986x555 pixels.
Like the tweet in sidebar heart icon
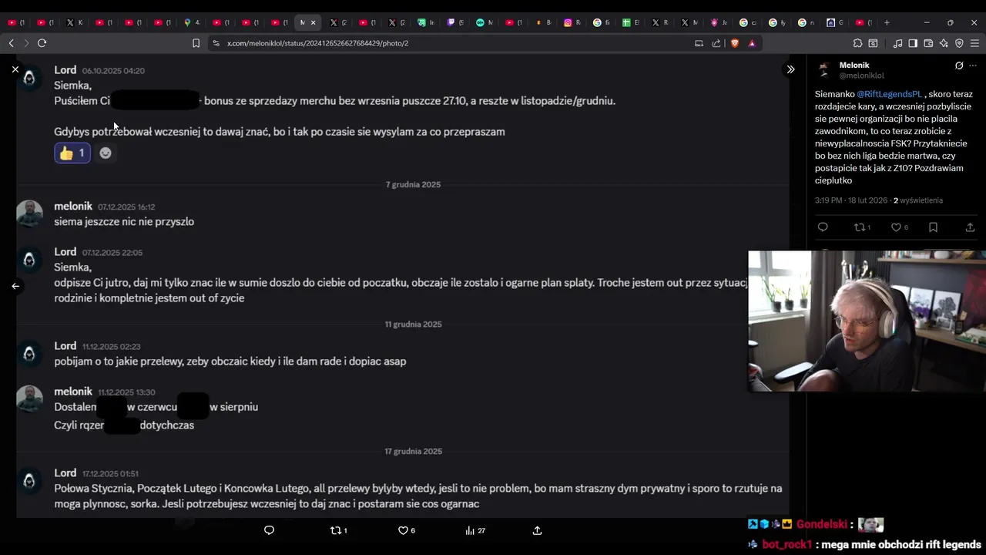[x=899, y=227]
